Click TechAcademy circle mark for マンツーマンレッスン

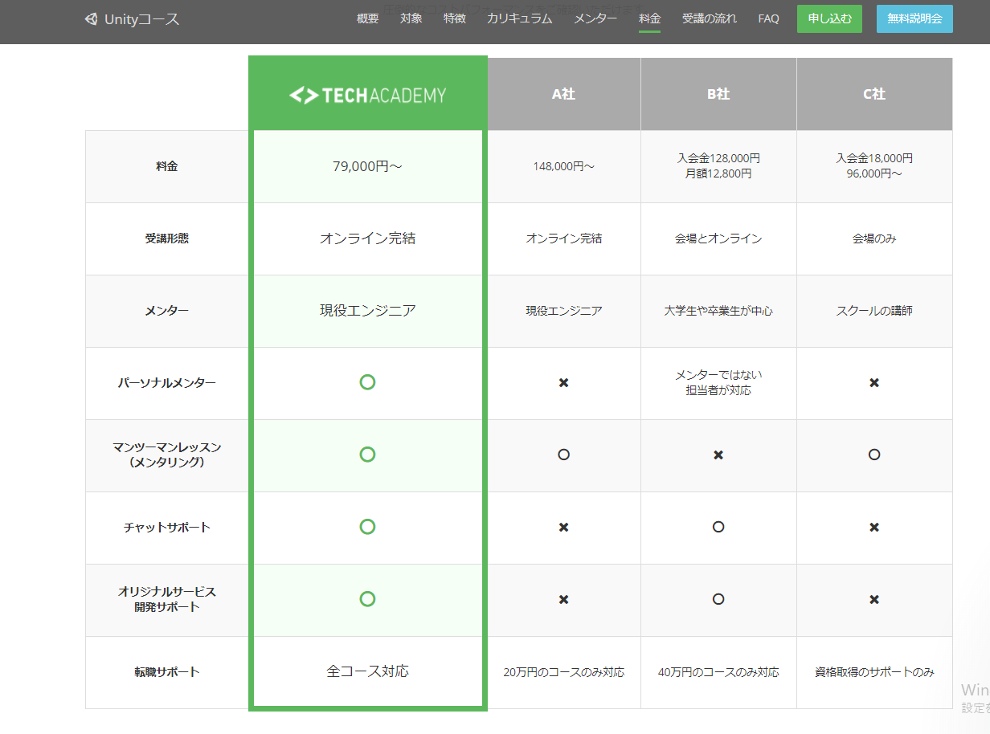[367, 455]
